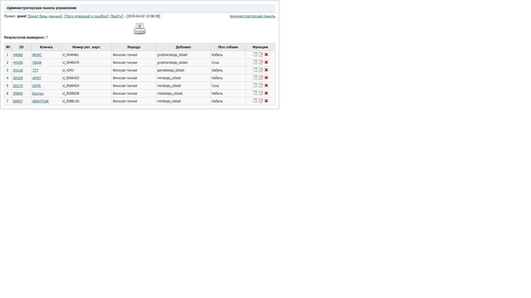Click the Порода column header
Screen dimensions: 531x298
point(134,47)
